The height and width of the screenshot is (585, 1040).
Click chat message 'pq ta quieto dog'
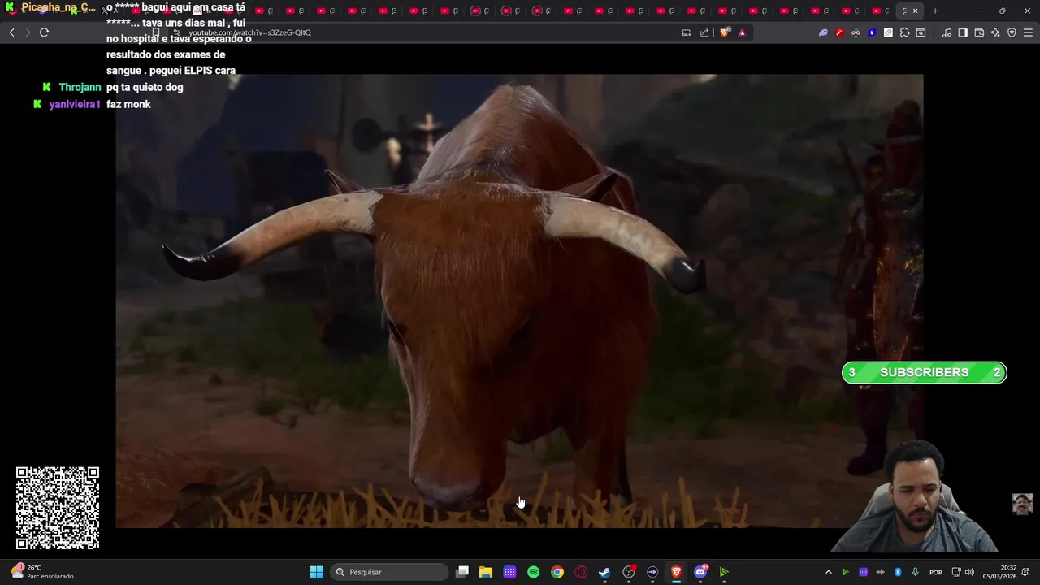145,87
